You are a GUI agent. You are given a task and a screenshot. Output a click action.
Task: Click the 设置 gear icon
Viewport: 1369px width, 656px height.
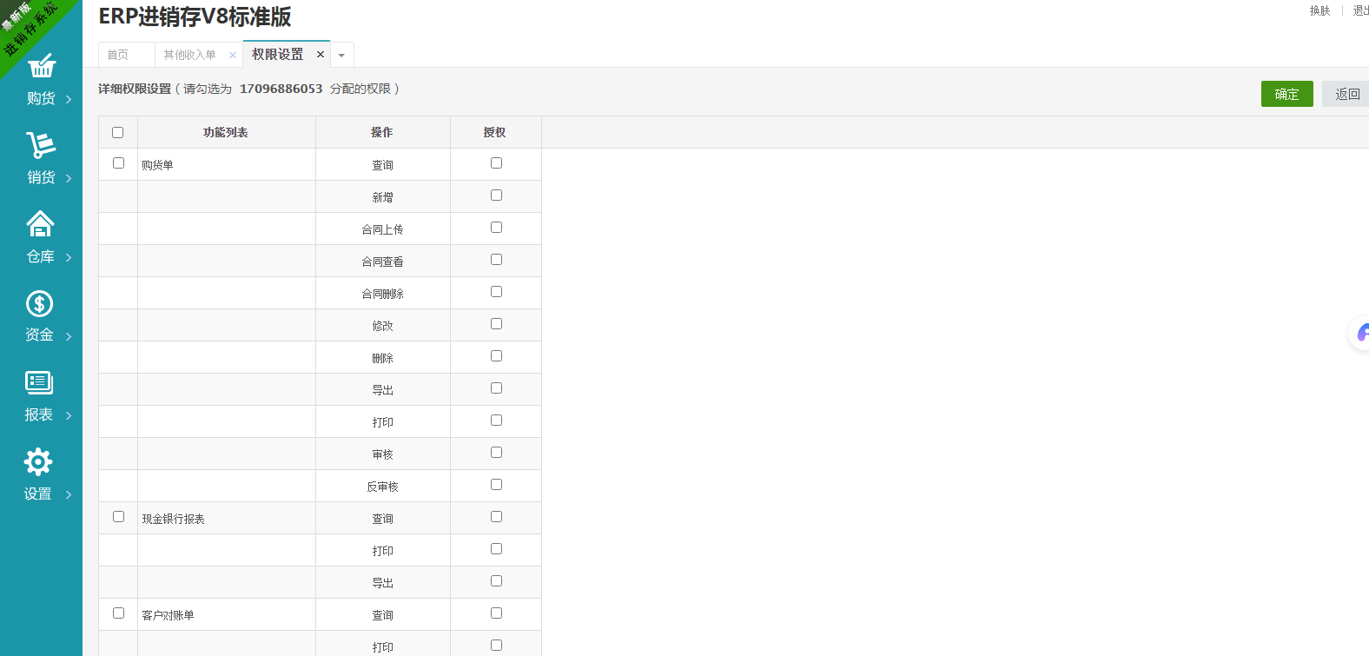38,461
